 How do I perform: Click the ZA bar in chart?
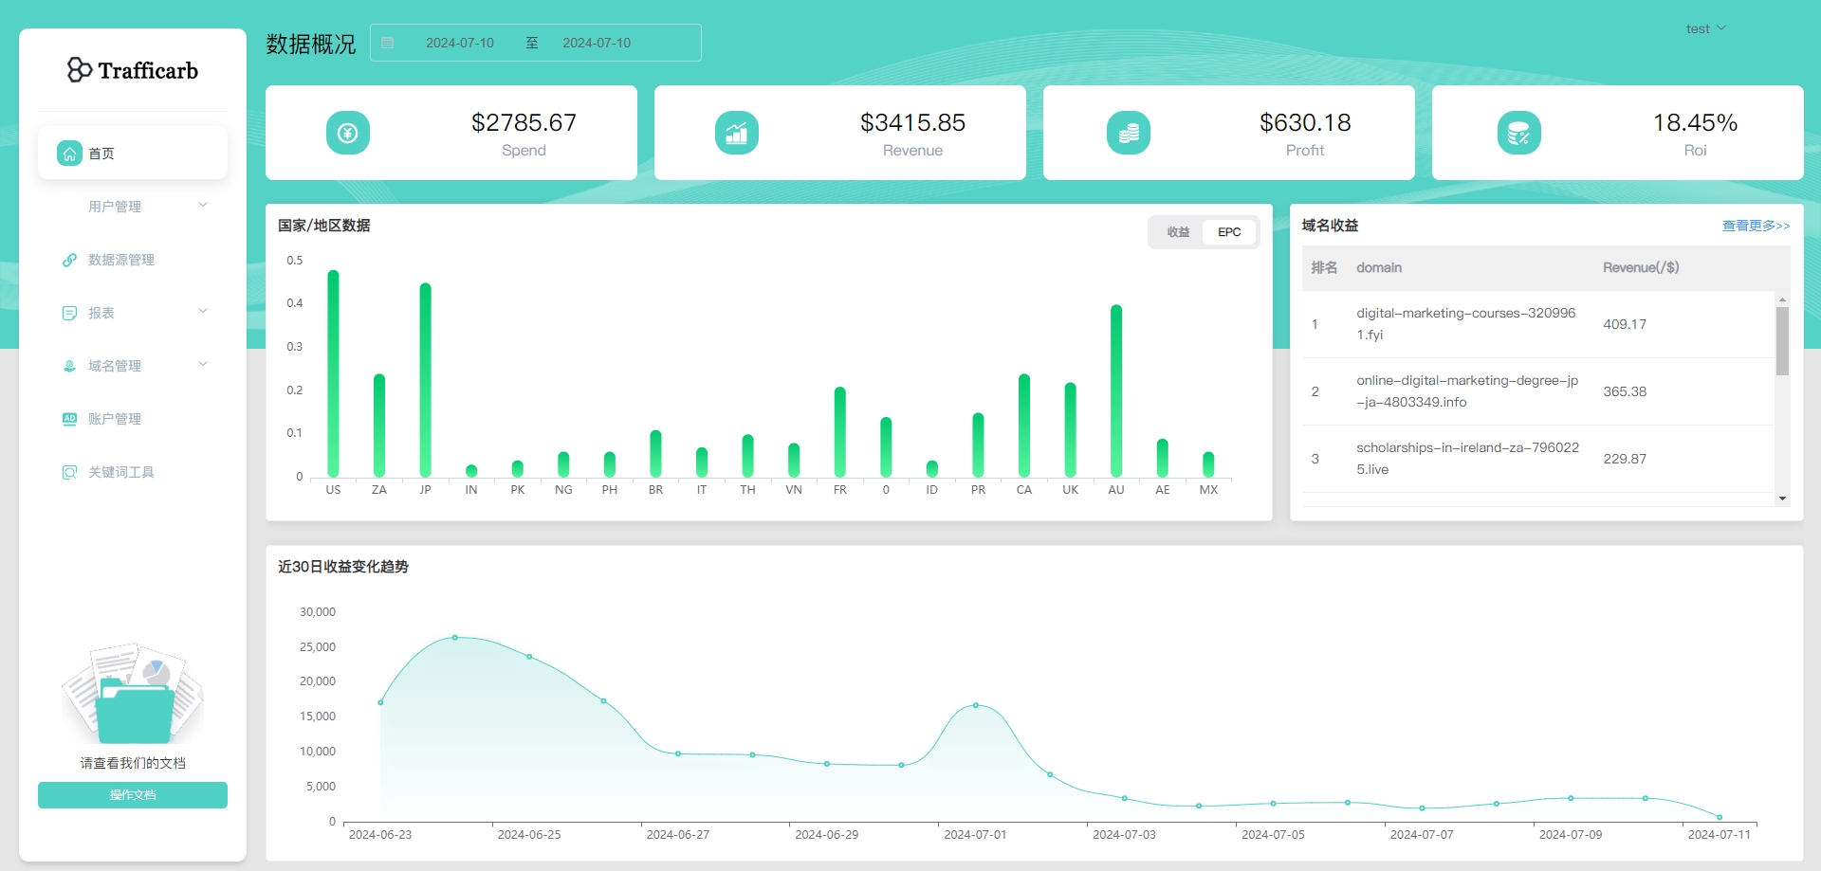click(379, 425)
